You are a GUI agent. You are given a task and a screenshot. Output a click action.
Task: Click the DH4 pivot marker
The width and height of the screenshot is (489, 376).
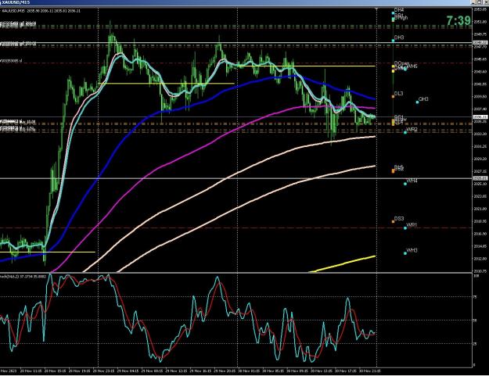coord(393,13)
